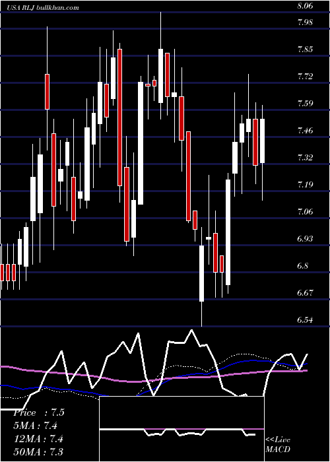Image resolution: width=330 pixels, height=462 pixels.
Task: Click the 7.19 price axis label
Action: 305,185
